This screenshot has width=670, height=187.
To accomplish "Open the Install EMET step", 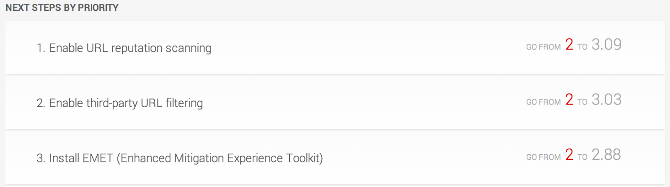I will (179, 158).
